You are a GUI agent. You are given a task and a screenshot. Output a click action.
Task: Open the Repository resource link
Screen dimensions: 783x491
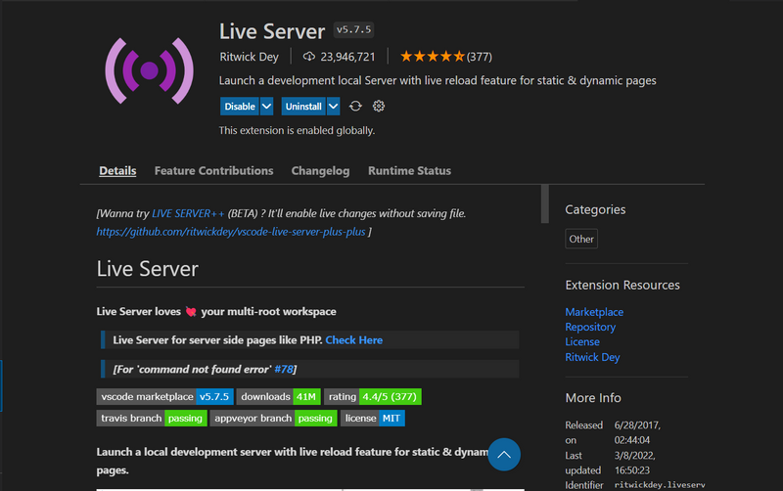[x=590, y=327]
